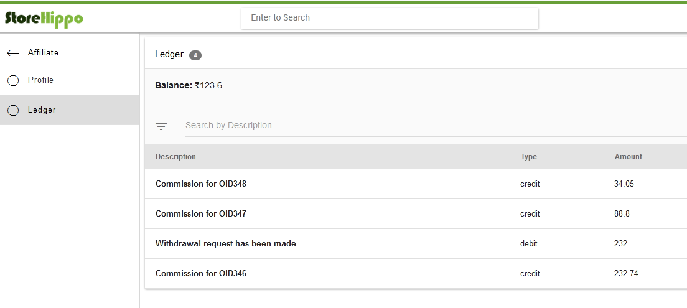
Task: Click the Search by Description field
Action: [x=436, y=125]
